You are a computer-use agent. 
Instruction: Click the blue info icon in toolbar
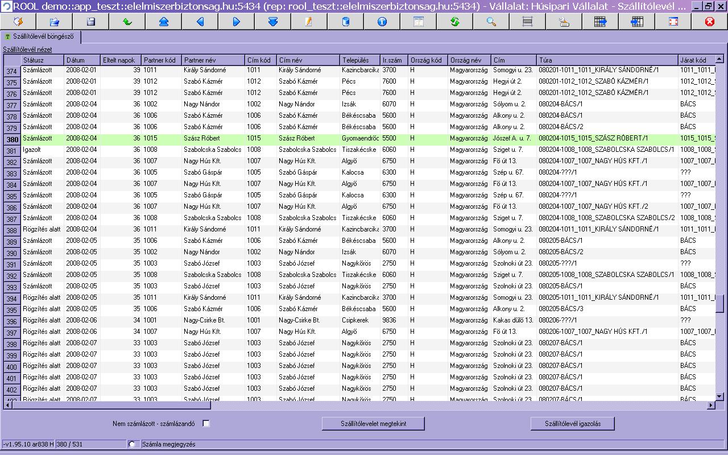pyautogui.click(x=382, y=22)
